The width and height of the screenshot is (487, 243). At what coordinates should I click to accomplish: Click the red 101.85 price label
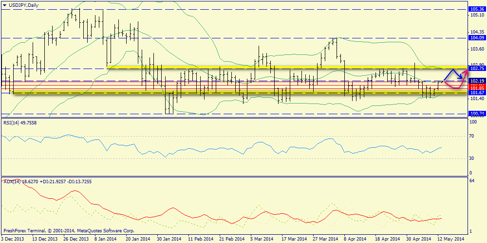(x=476, y=88)
